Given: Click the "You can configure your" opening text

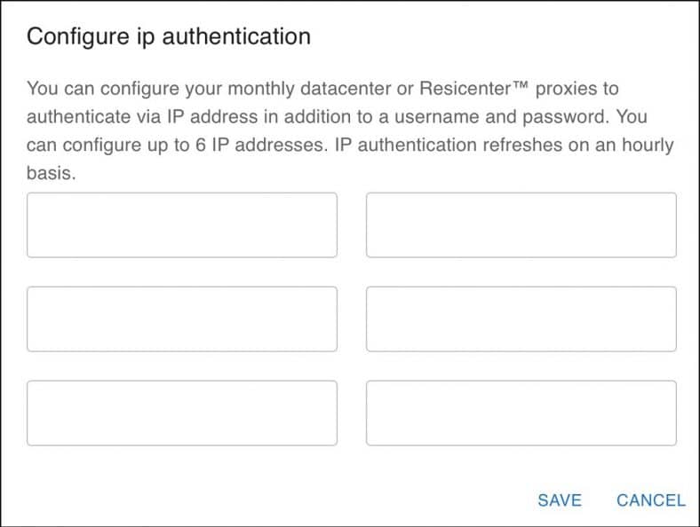Looking at the screenshot, I should (114, 89).
